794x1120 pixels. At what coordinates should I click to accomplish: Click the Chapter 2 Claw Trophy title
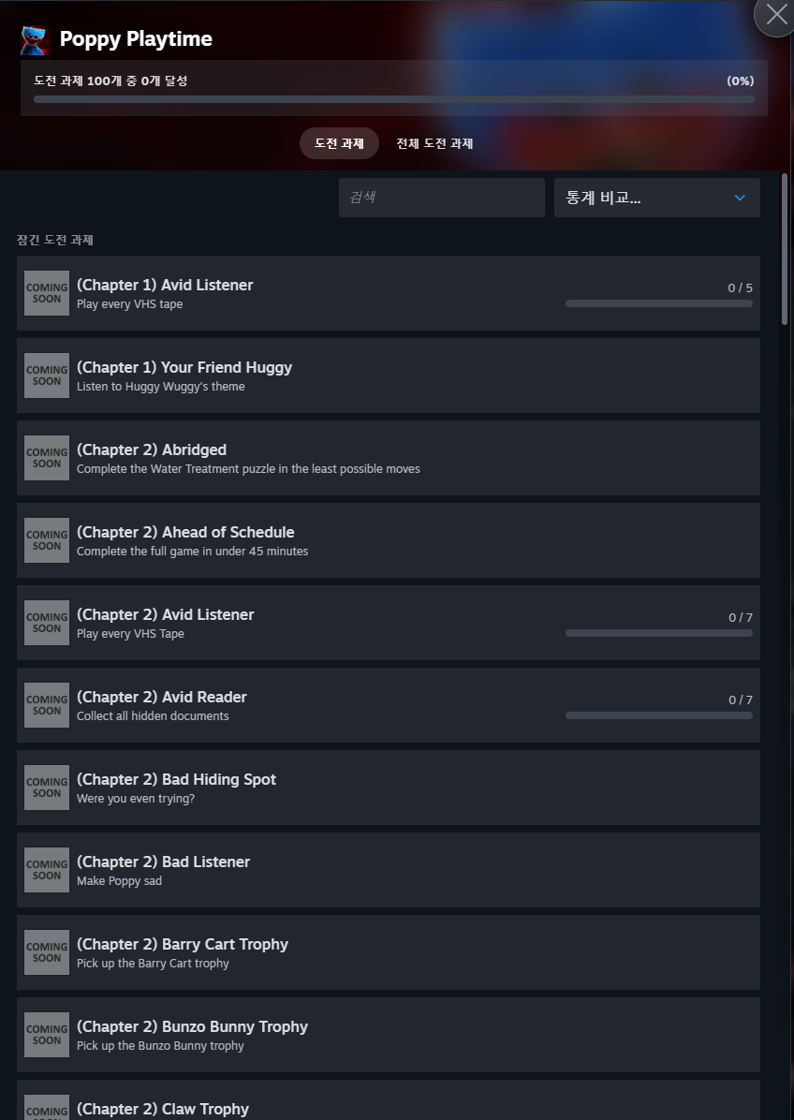(x=163, y=1109)
